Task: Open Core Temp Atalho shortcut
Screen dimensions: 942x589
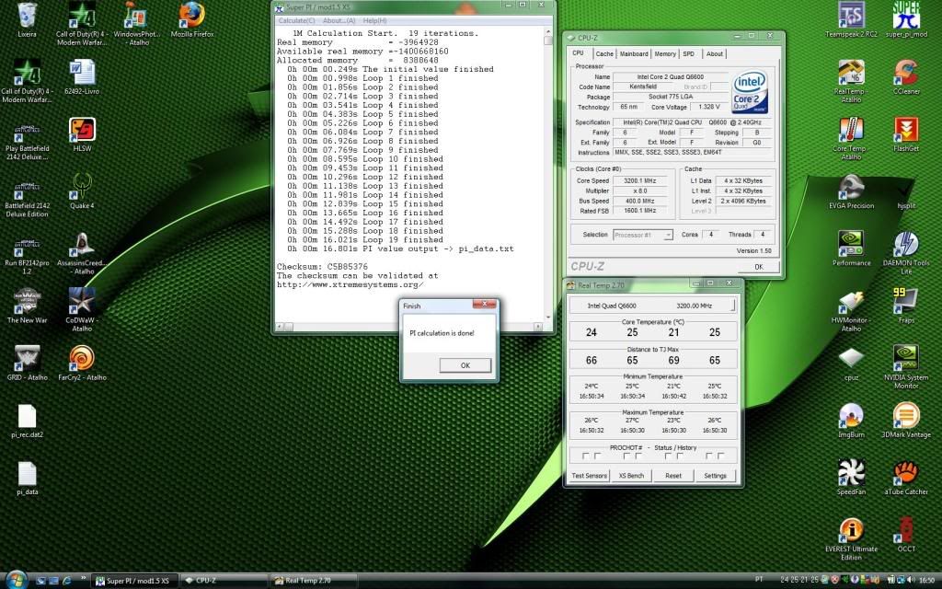Action: coord(851,131)
